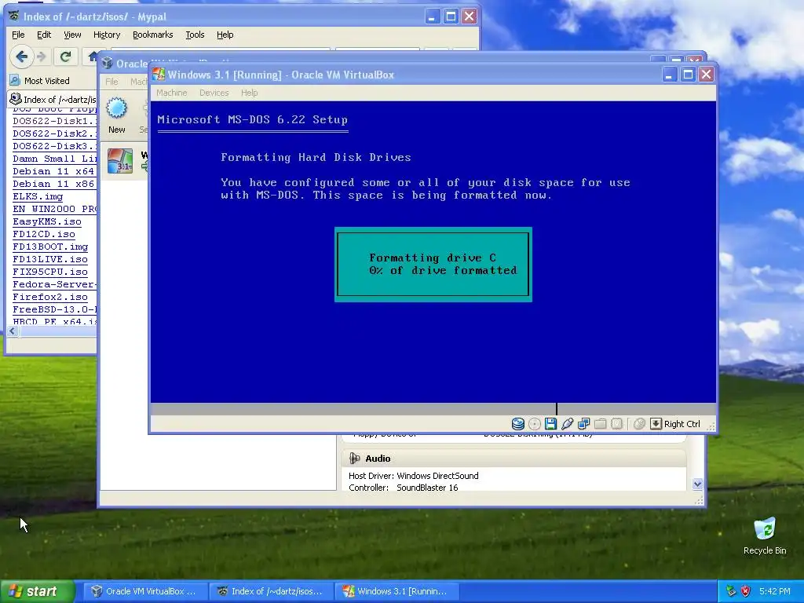Click the hard disk activity indicator icon

coord(518,423)
